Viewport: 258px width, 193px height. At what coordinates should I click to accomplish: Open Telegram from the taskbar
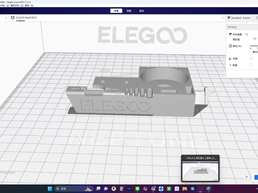point(193,189)
